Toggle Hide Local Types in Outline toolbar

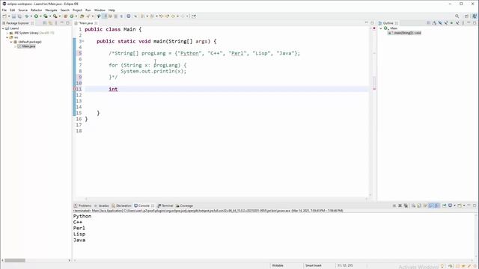(457, 23)
